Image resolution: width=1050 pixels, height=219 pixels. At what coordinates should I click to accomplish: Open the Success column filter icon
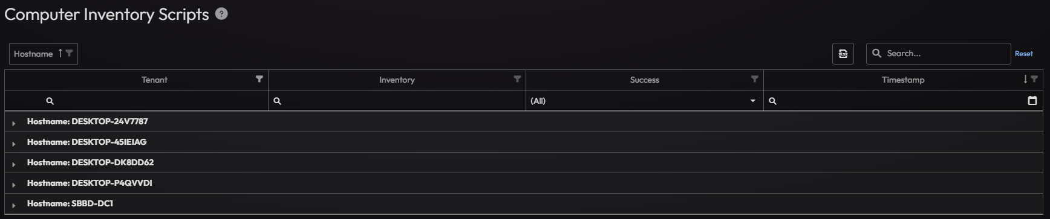point(754,79)
